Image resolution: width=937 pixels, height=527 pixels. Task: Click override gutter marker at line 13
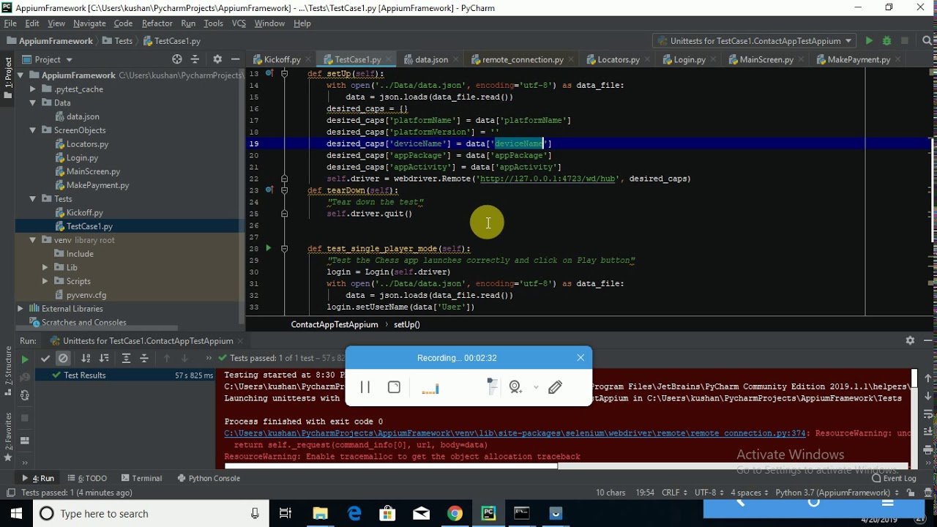tap(269, 73)
